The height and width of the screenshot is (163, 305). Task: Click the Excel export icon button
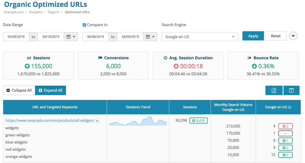274,91
